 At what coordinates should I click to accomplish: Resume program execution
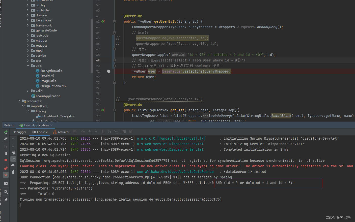pos(6,147)
